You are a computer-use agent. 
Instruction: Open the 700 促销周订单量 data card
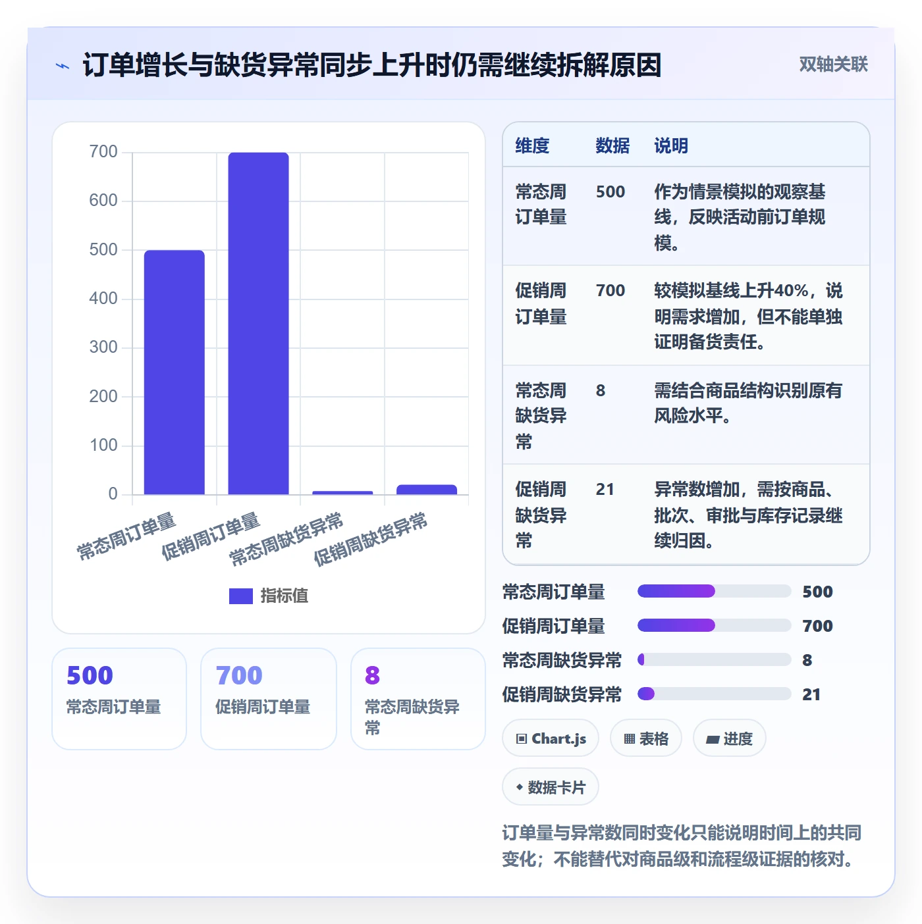point(269,699)
